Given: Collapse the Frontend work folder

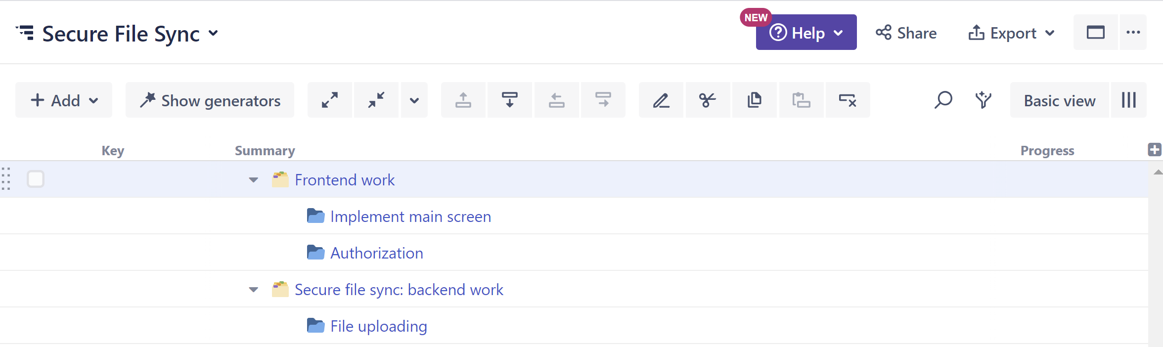Looking at the screenshot, I should (x=254, y=180).
